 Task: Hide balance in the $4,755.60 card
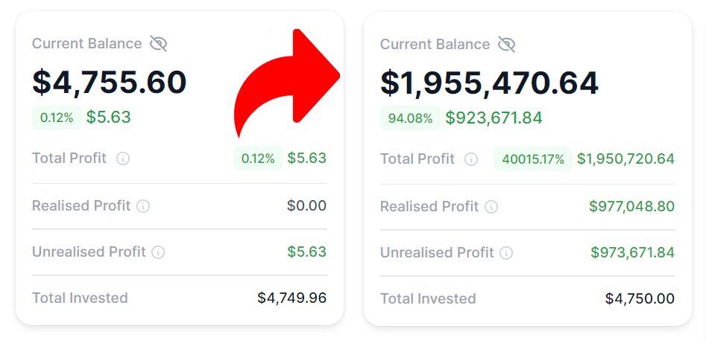[158, 44]
